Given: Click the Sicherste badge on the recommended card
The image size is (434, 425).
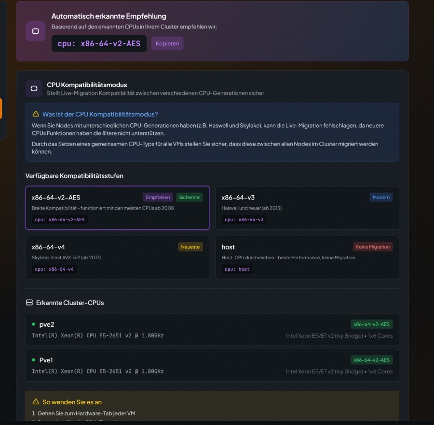Looking at the screenshot, I should [190, 197].
